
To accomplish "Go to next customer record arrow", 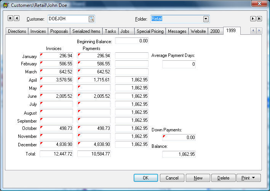I will tap(252, 19).
